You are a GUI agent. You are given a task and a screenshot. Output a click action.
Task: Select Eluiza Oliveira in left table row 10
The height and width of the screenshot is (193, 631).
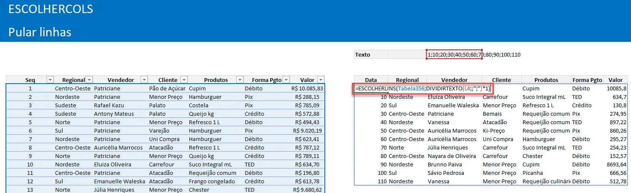(120, 165)
